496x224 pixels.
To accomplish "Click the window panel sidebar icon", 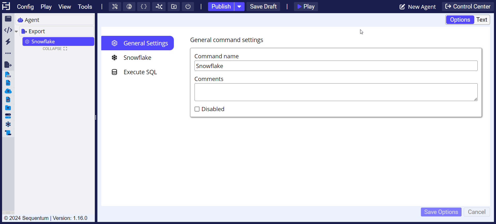I will 8,19.
